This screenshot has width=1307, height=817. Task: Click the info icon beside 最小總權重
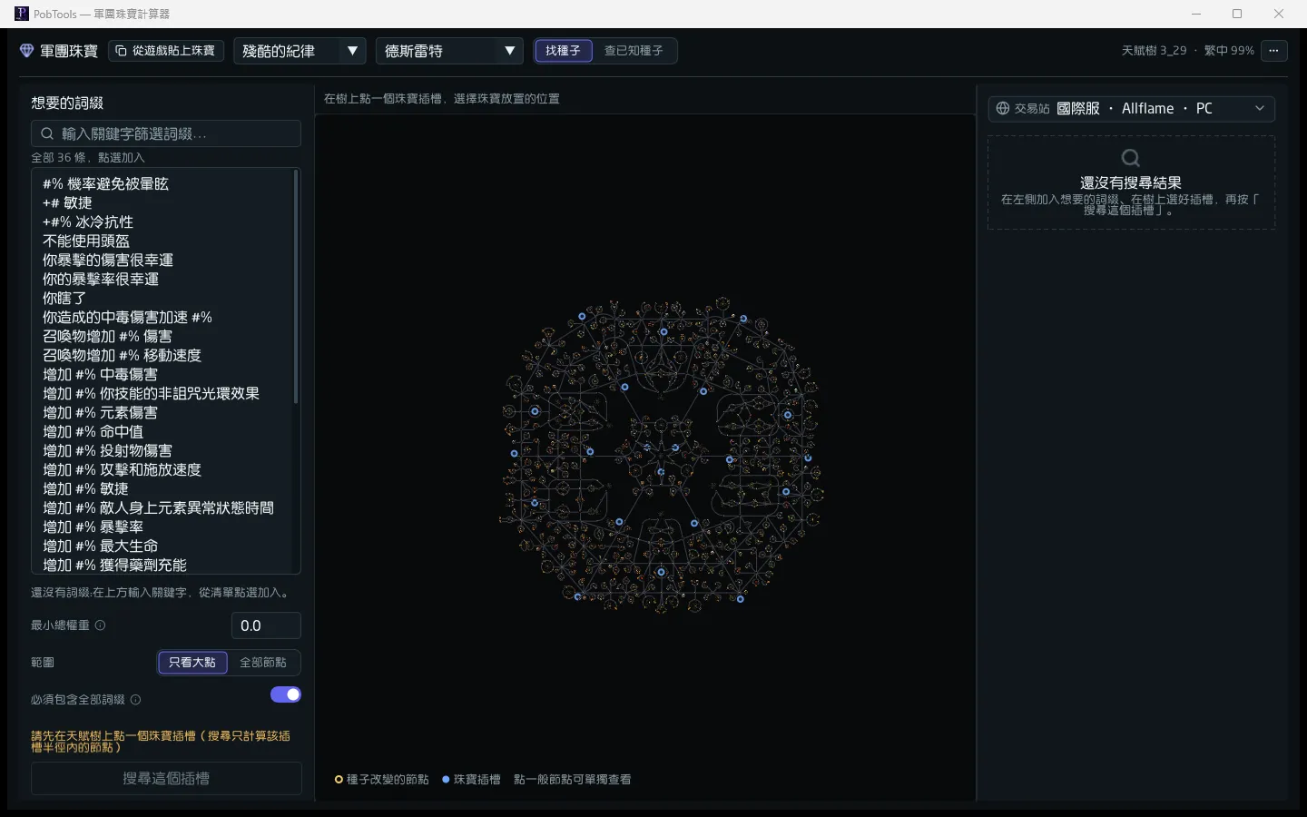pos(100,625)
